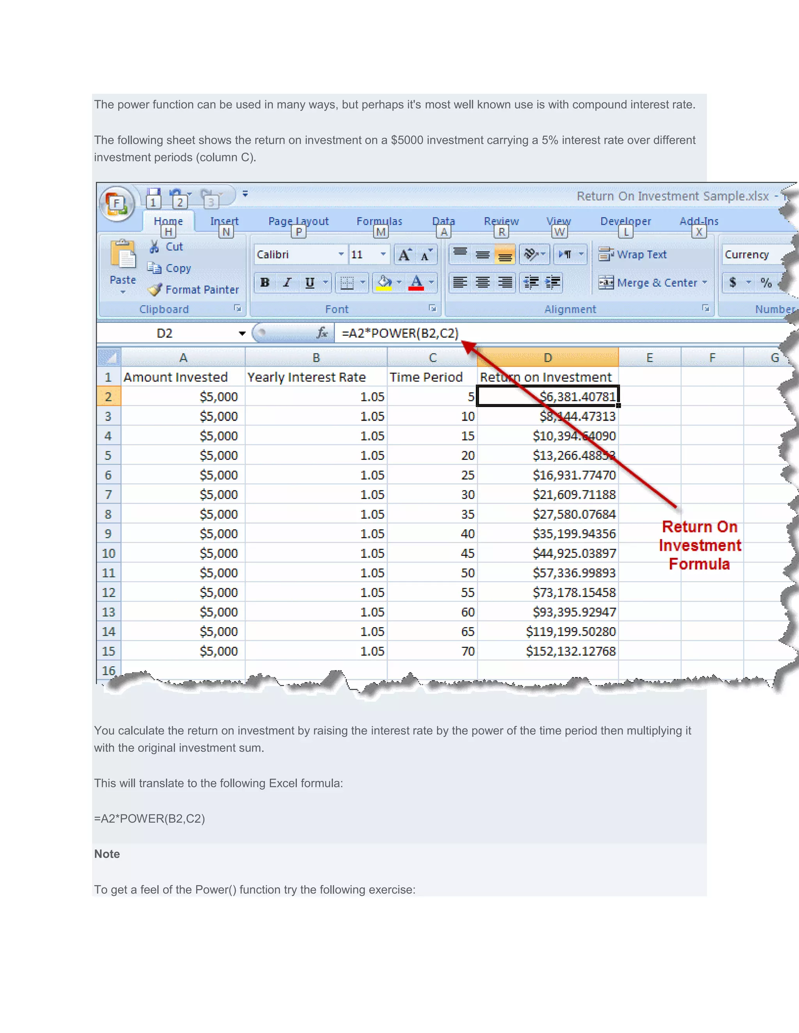Click the Format Painter button

click(193, 290)
